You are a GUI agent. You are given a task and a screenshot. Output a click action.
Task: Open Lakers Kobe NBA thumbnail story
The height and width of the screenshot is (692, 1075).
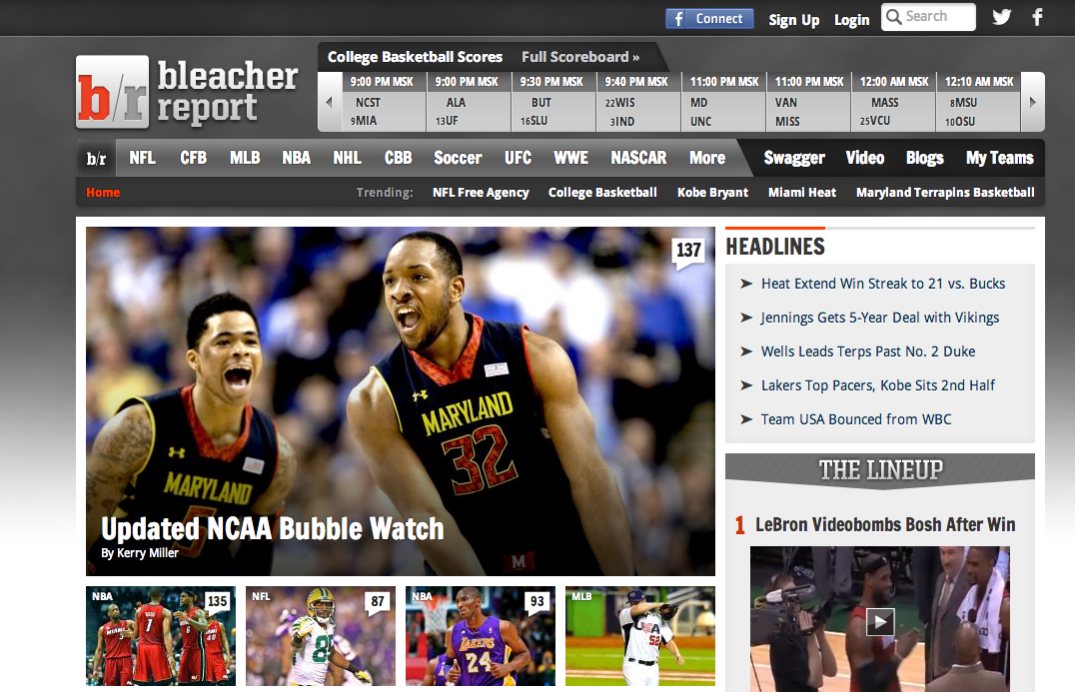pos(480,636)
